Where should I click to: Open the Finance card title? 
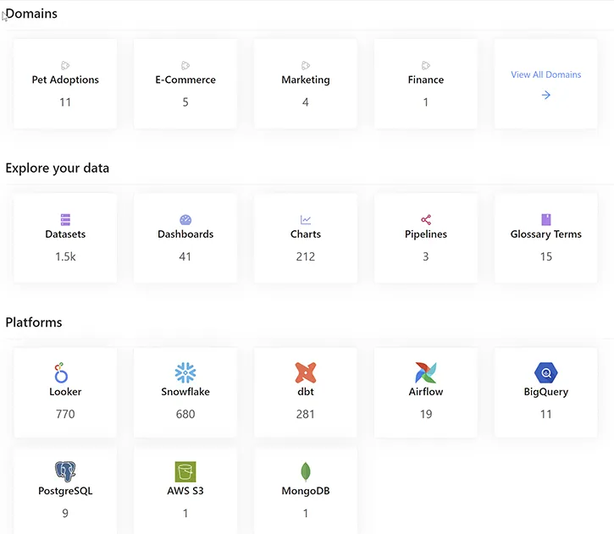(x=426, y=80)
